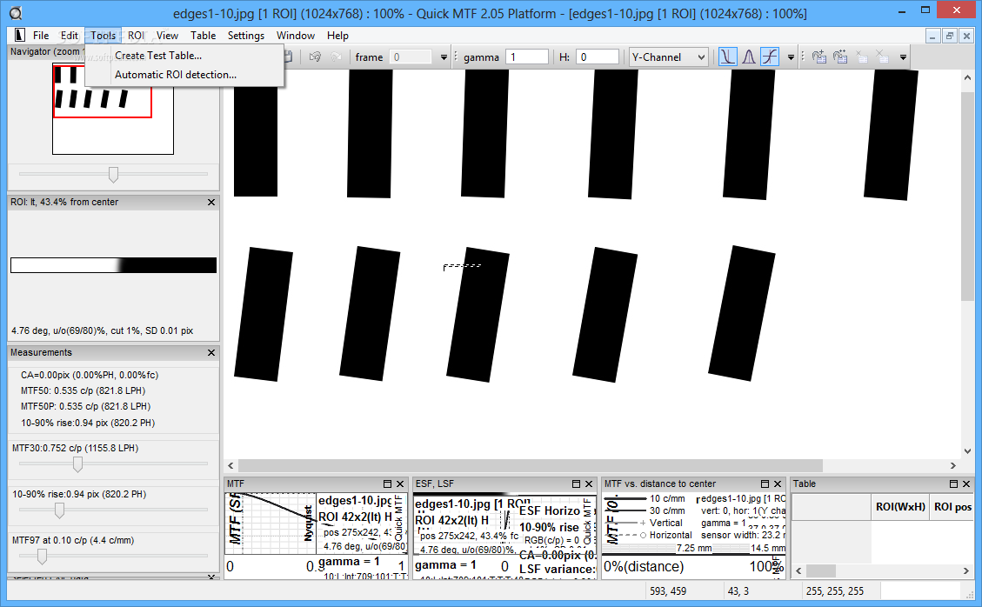This screenshot has width=982, height=607.
Task: Click the gamma input field
Action: 527,57
